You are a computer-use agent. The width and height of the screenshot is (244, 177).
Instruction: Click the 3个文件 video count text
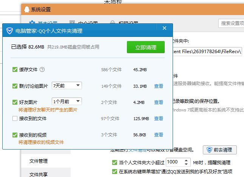click(109, 135)
